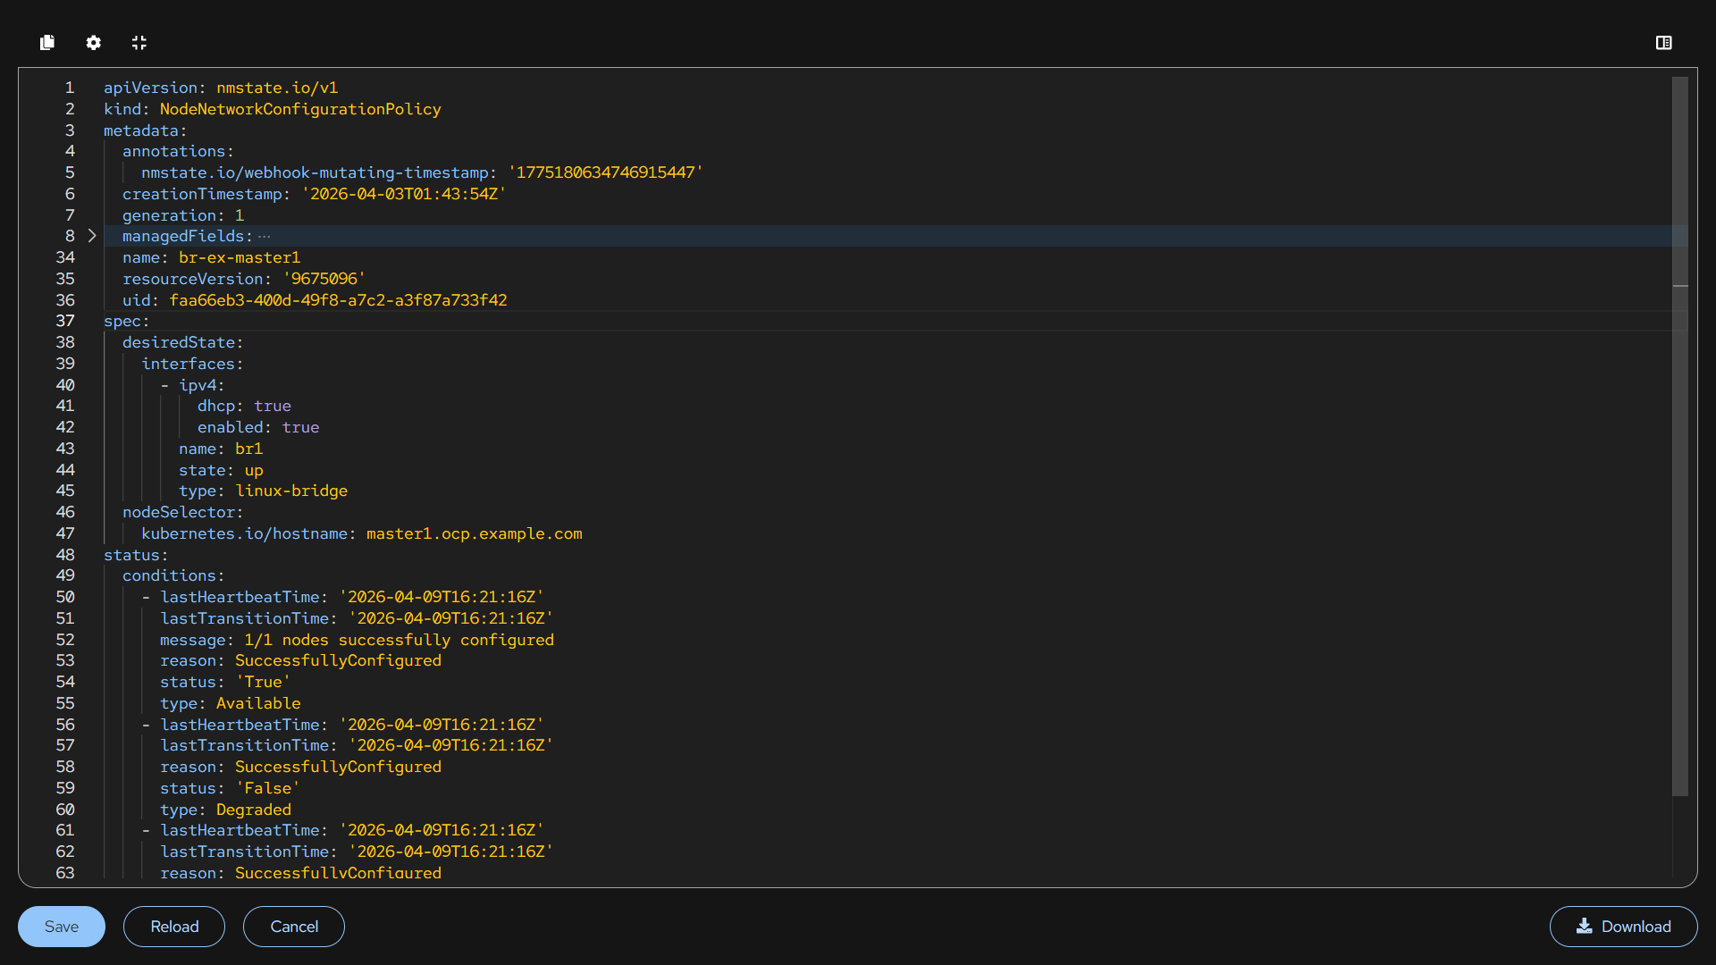1716x965 pixels.
Task: Click line number 8 in gutter
Action: click(x=69, y=236)
